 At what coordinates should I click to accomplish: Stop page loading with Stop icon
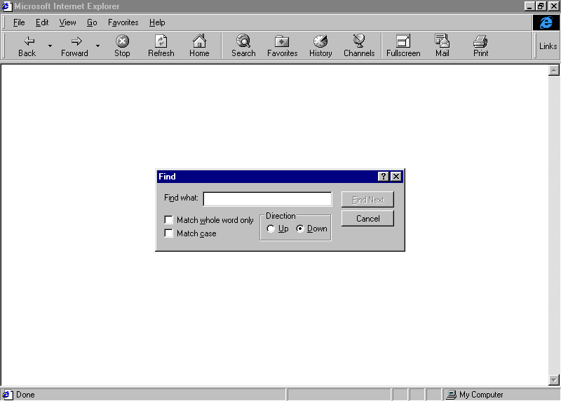[x=122, y=41]
